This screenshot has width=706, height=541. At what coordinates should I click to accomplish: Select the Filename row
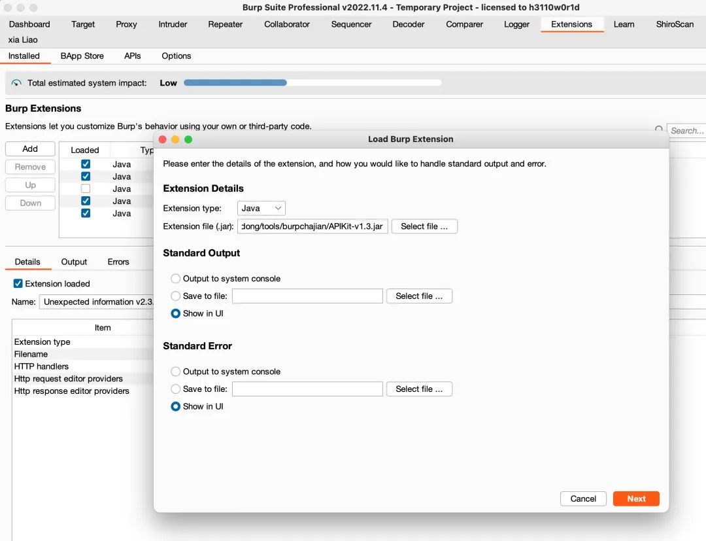tap(83, 354)
